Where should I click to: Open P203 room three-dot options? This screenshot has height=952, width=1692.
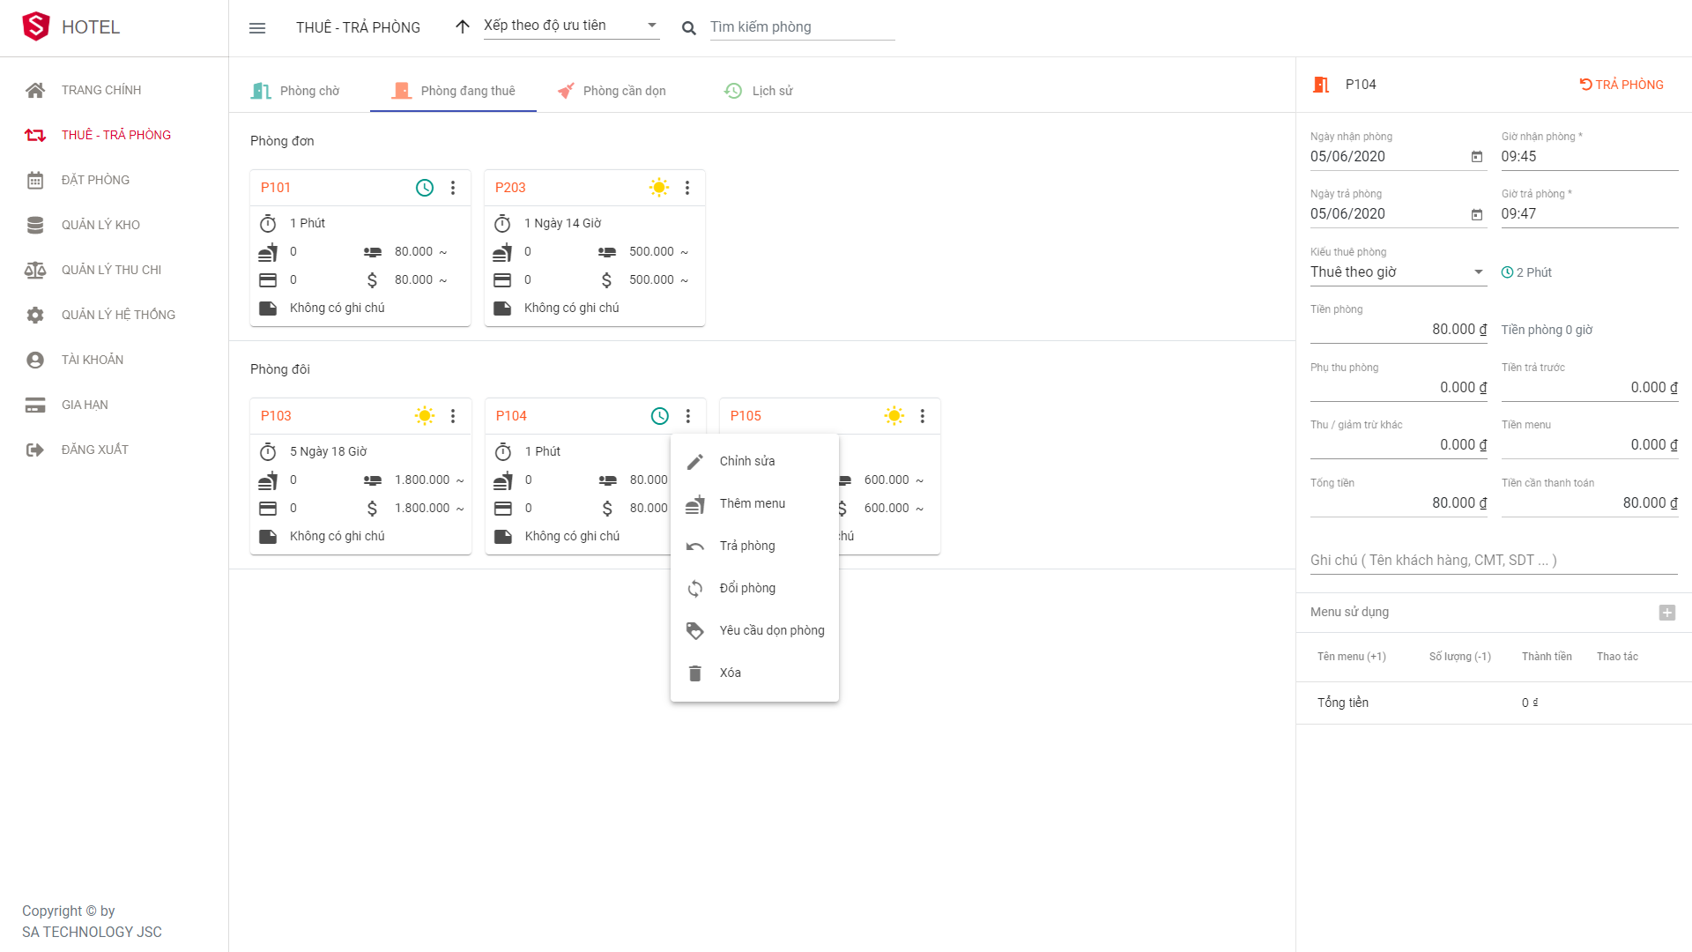pos(687,188)
